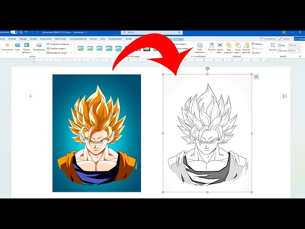
Task: Open the Tamaño dialog launcher
Action: point(300,56)
